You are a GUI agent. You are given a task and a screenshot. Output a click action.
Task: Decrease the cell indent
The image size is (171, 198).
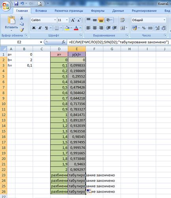(108, 28)
